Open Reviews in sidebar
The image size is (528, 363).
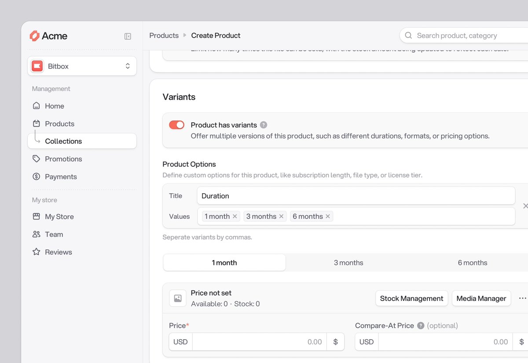[82, 252]
